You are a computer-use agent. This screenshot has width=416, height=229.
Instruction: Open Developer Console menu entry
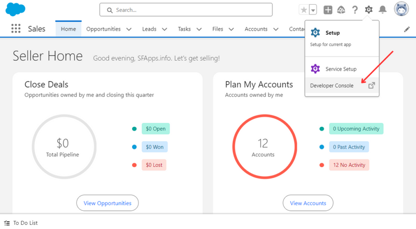[342, 85]
